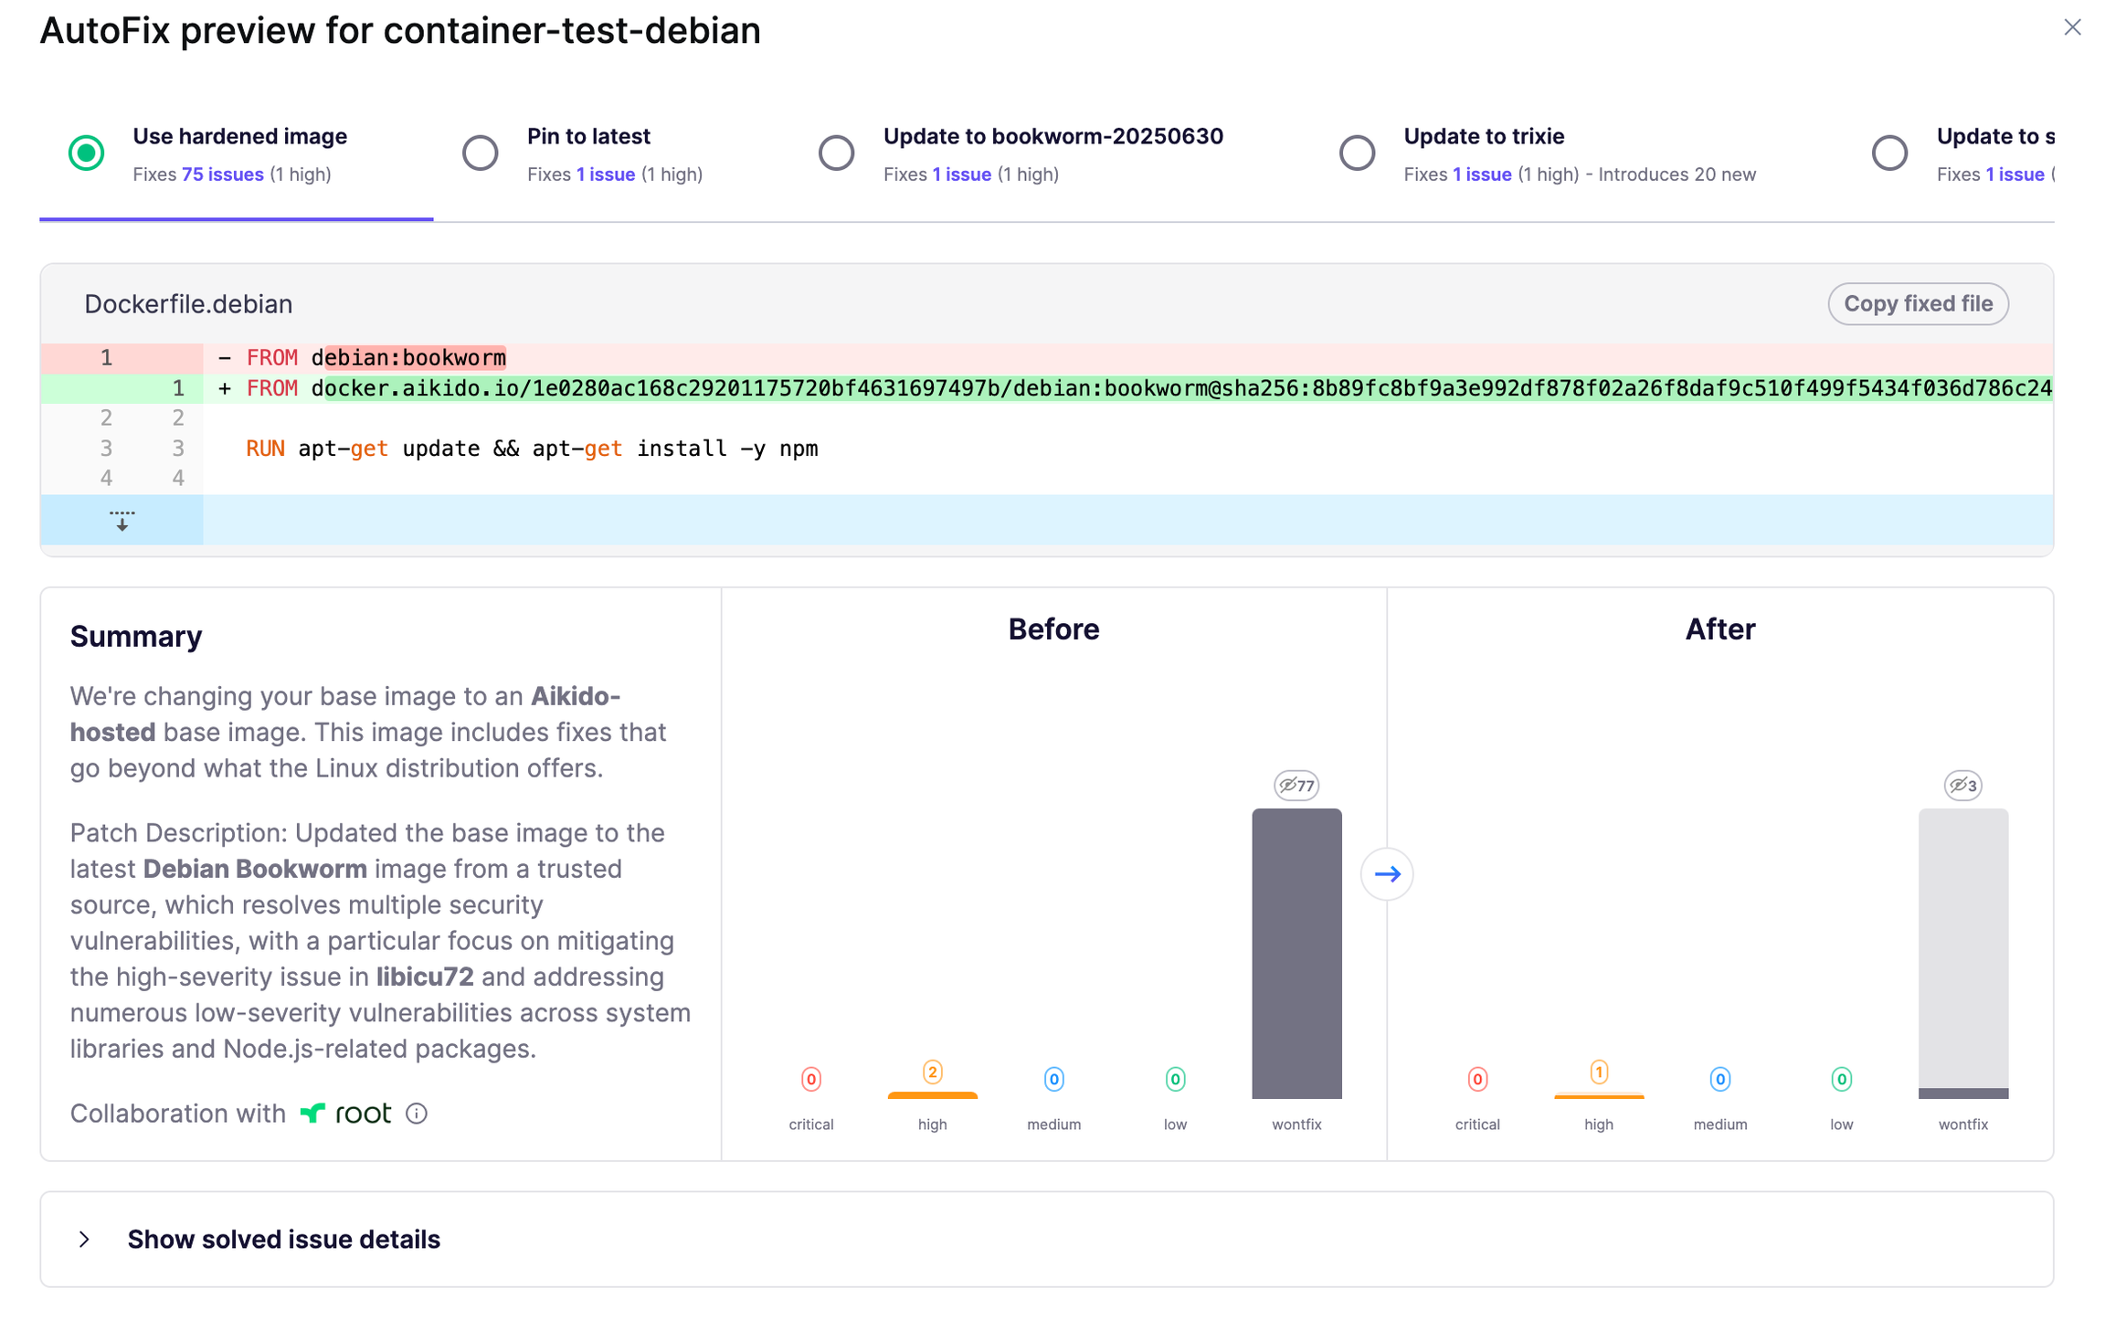This screenshot has height=1331, width=2105.
Task: Select the Pin to latest radio button
Action: tap(480, 153)
